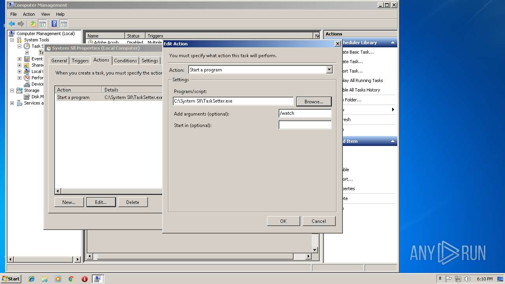Switch to the General tab
Viewport: 505px width, 284px height.
pyautogui.click(x=59, y=61)
